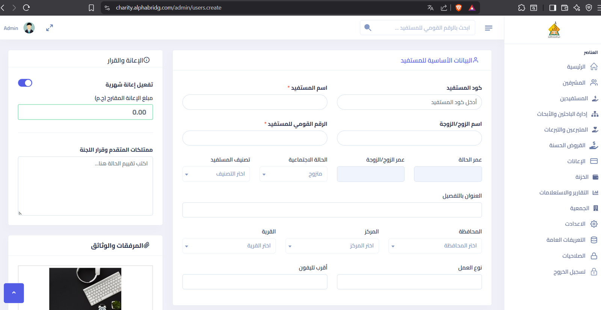Screen dimensions: 601x310
Task: Click the البيانات الأساسية للمستفيد heading
Action: click(x=439, y=60)
